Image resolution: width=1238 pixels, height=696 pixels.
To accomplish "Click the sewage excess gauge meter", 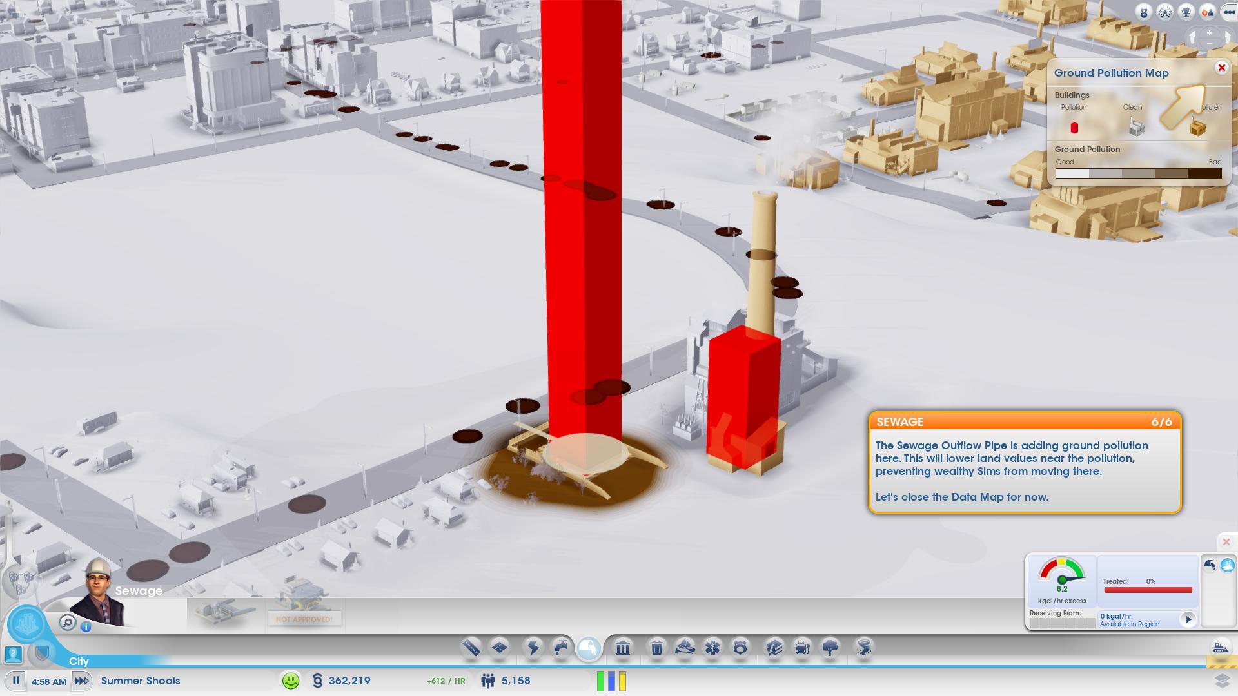I will [x=1062, y=574].
